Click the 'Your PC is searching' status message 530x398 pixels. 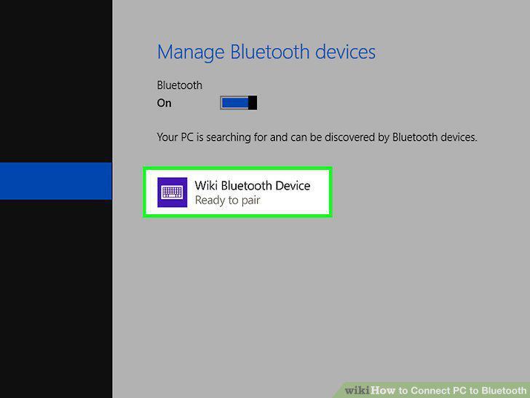click(x=317, y=137)
